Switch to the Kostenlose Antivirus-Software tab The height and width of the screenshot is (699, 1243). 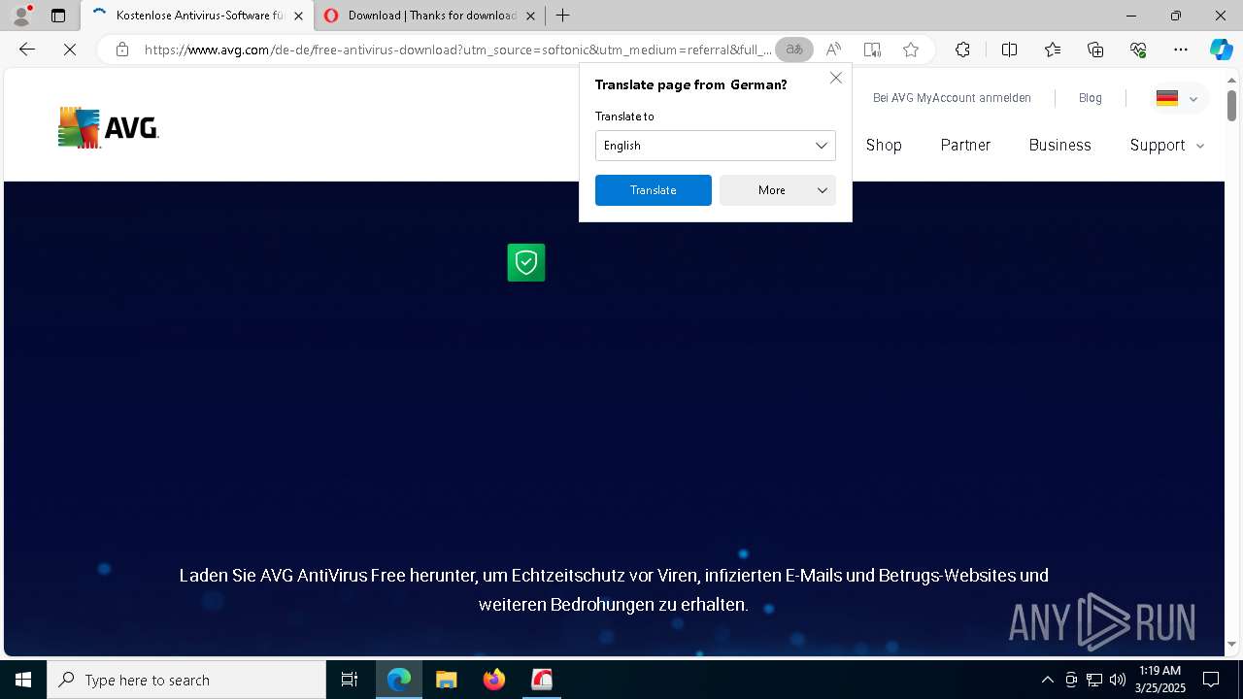coord(197,16)
